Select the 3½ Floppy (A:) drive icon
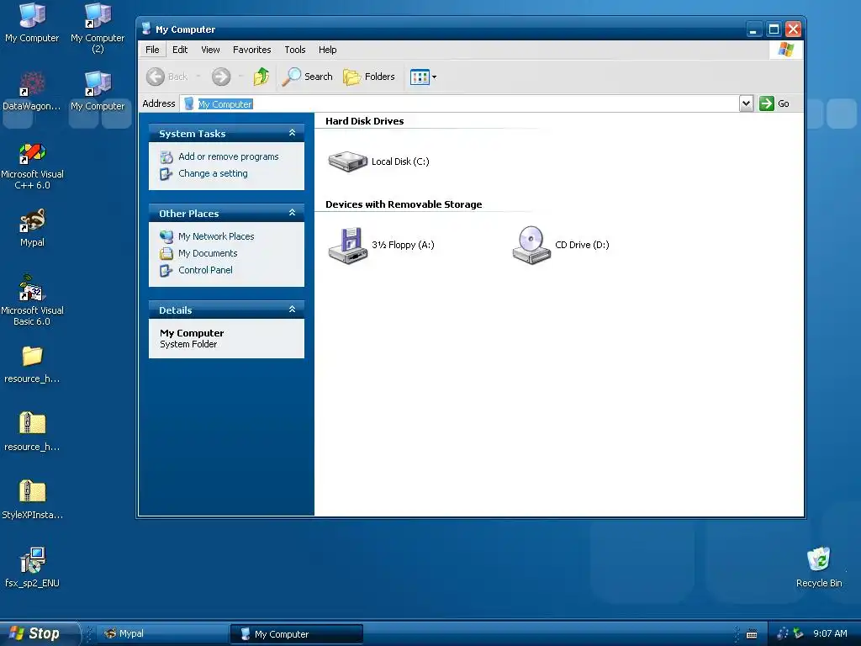This screenshot has height=646, width=861. pos(347,245)
